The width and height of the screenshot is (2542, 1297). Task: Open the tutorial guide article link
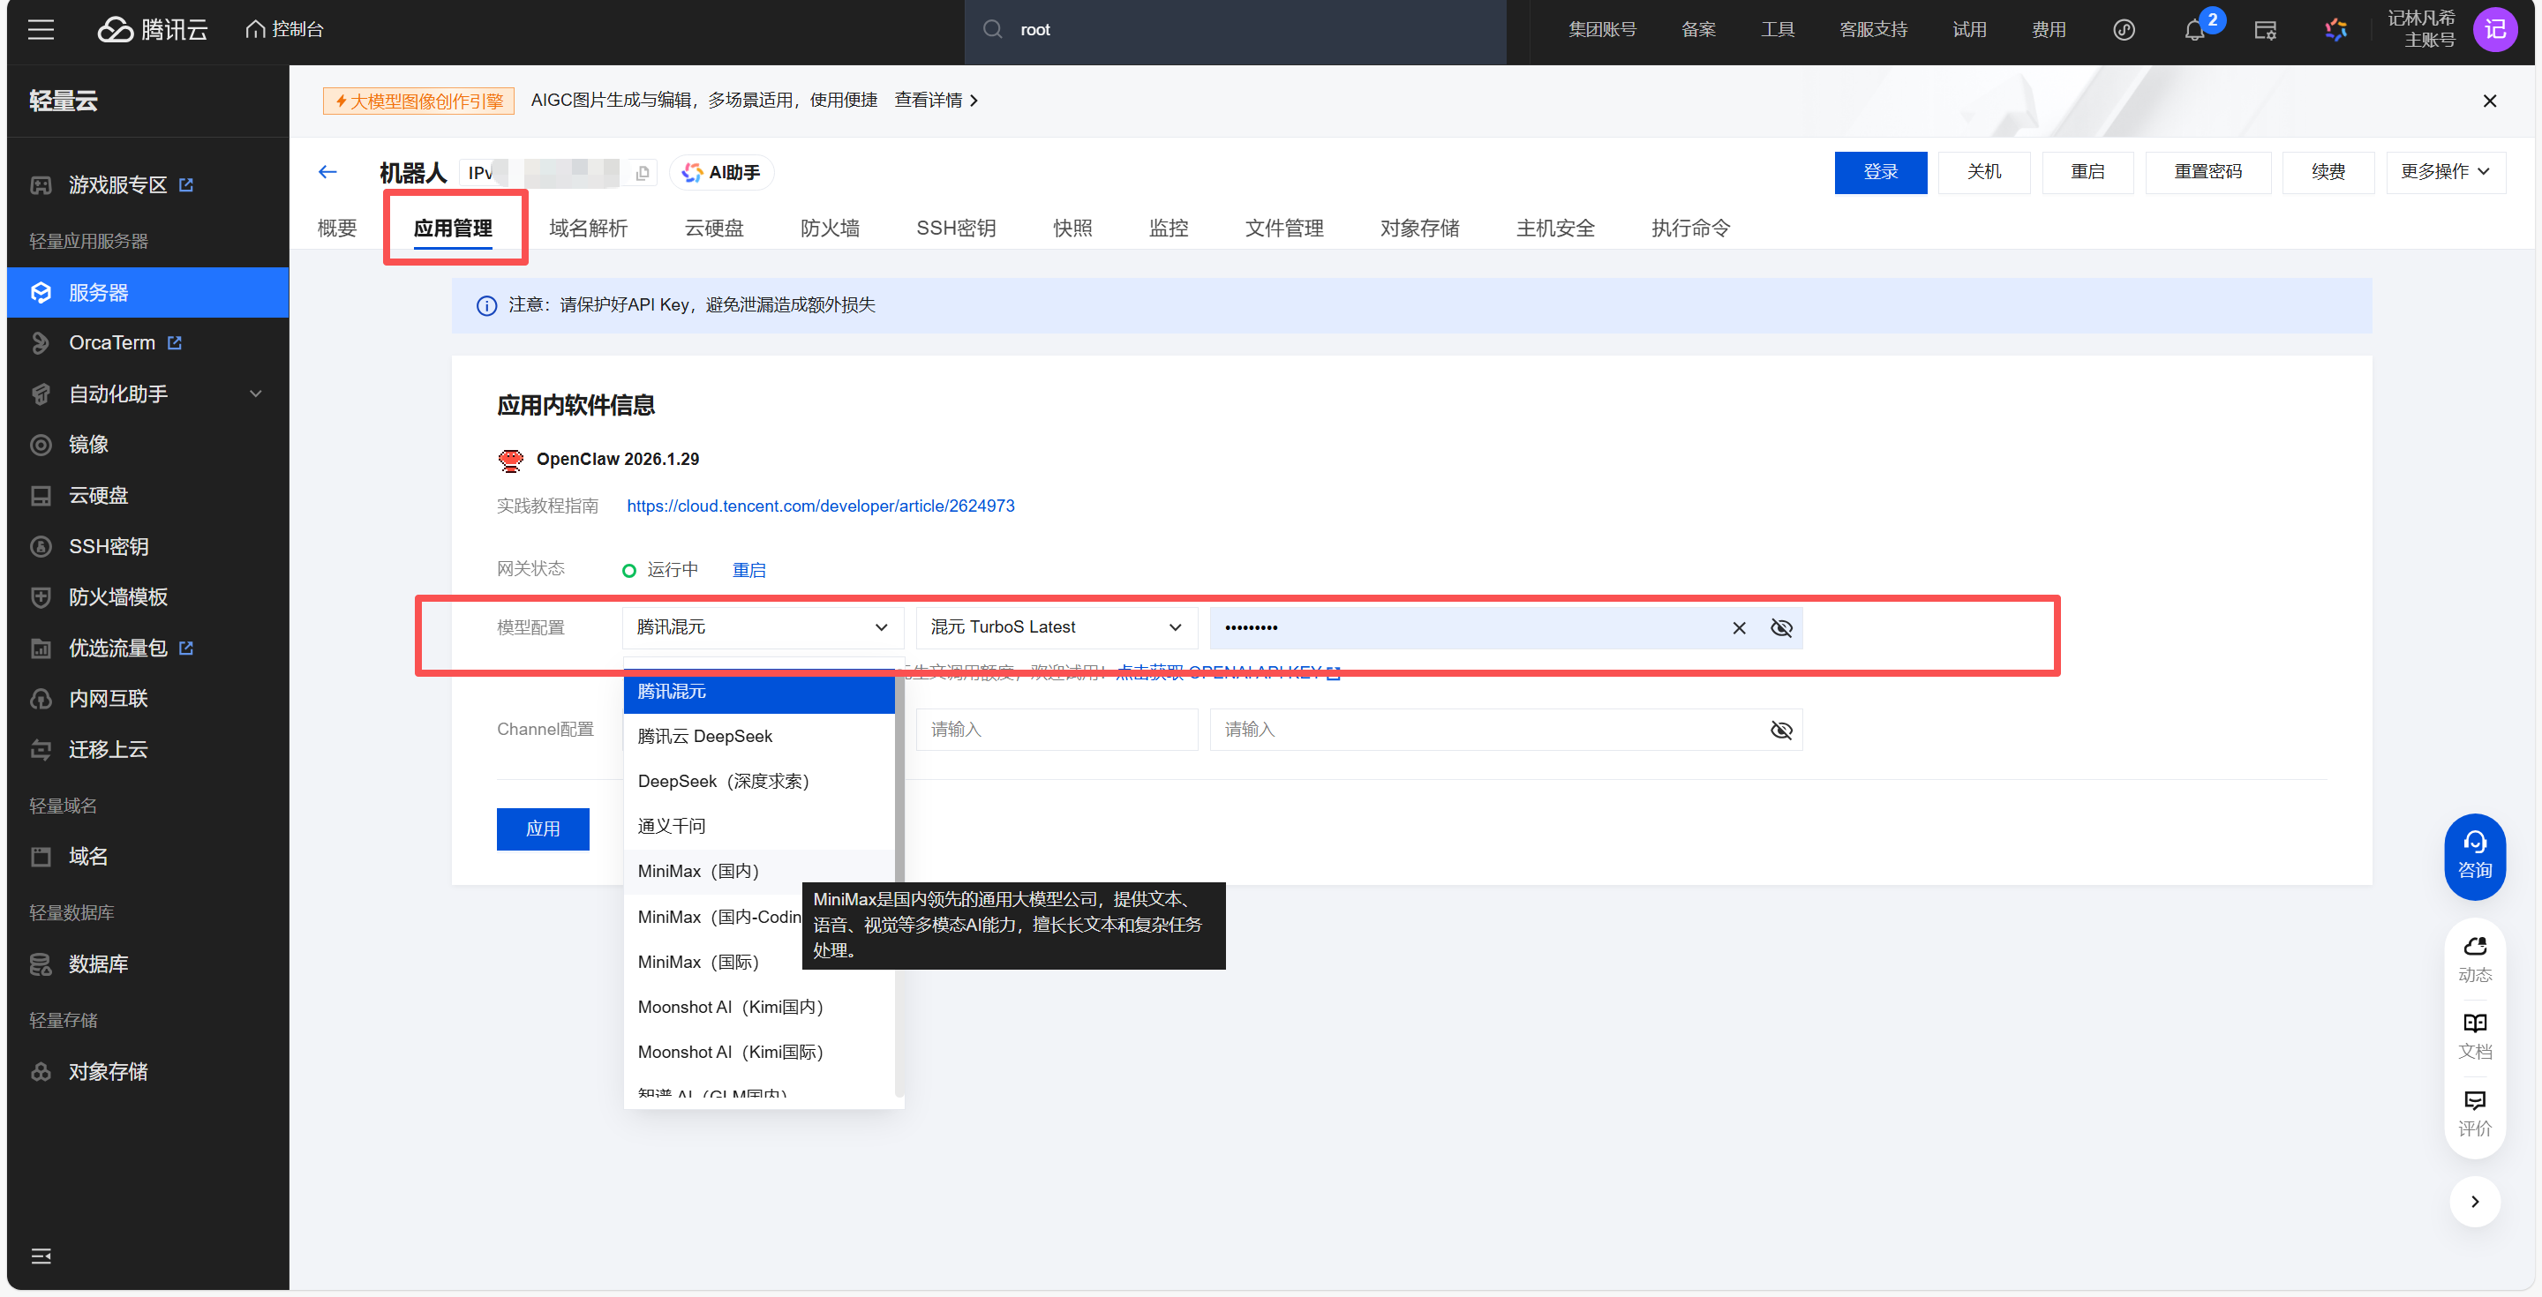[820, 506]
